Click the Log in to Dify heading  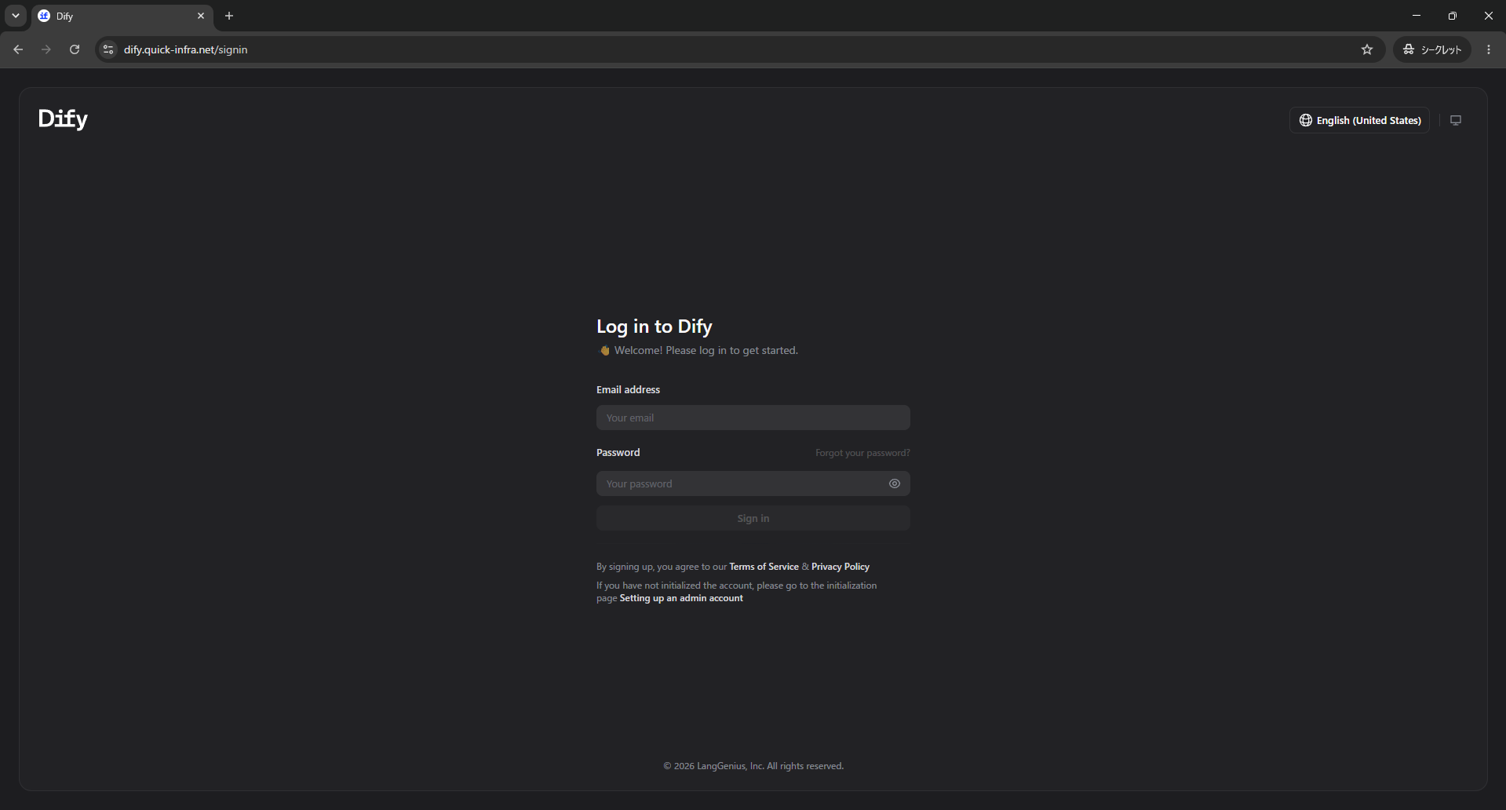pyautogui.click(x=655, y=327)
